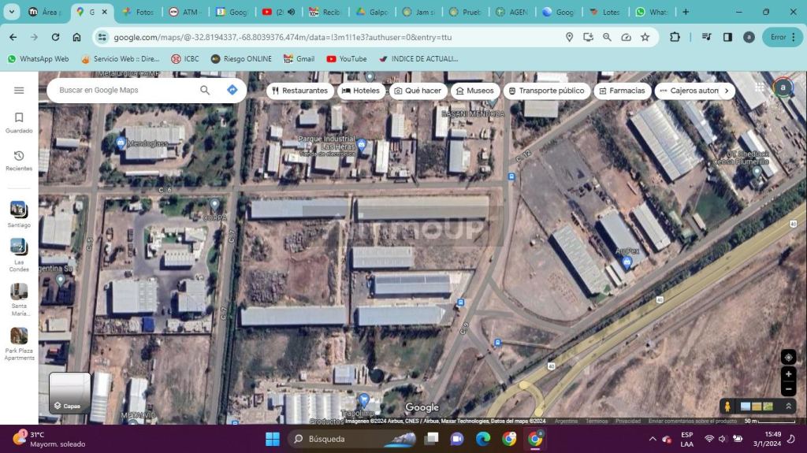Click the Memoglass map pin

(121, 143)
